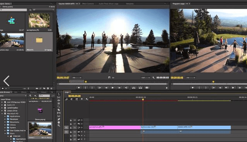Viewport: 247px width, 142px height.
Task: Select the Ripple Edit tool
Action: pyautogui.click(x=59, y=100)
